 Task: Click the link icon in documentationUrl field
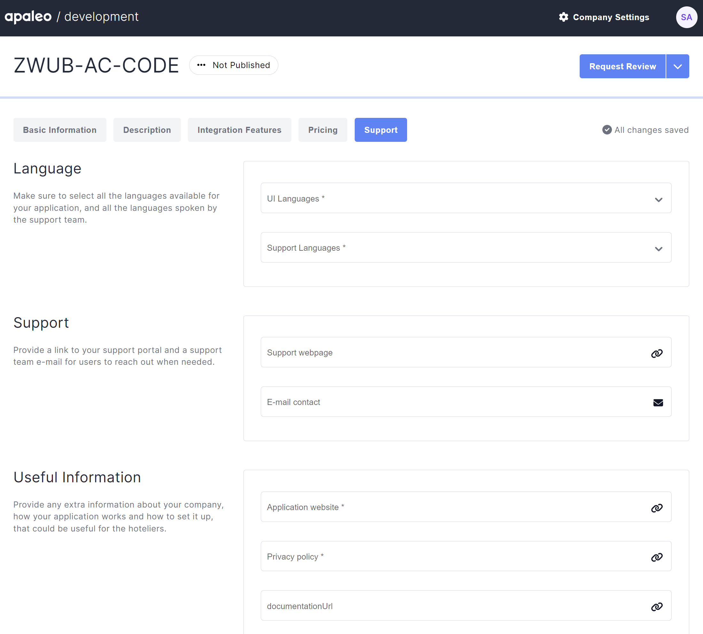657,607
